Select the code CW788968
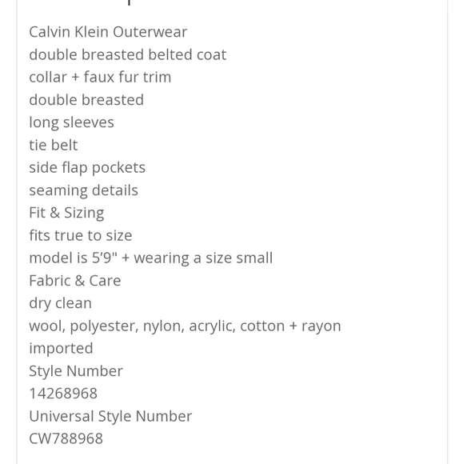The height and width of the screenshot is (464, 463). 66,438
